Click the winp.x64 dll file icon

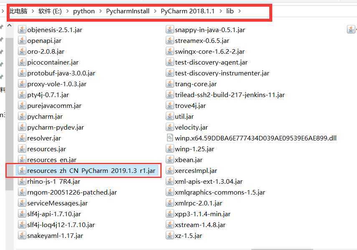(170, 138)
